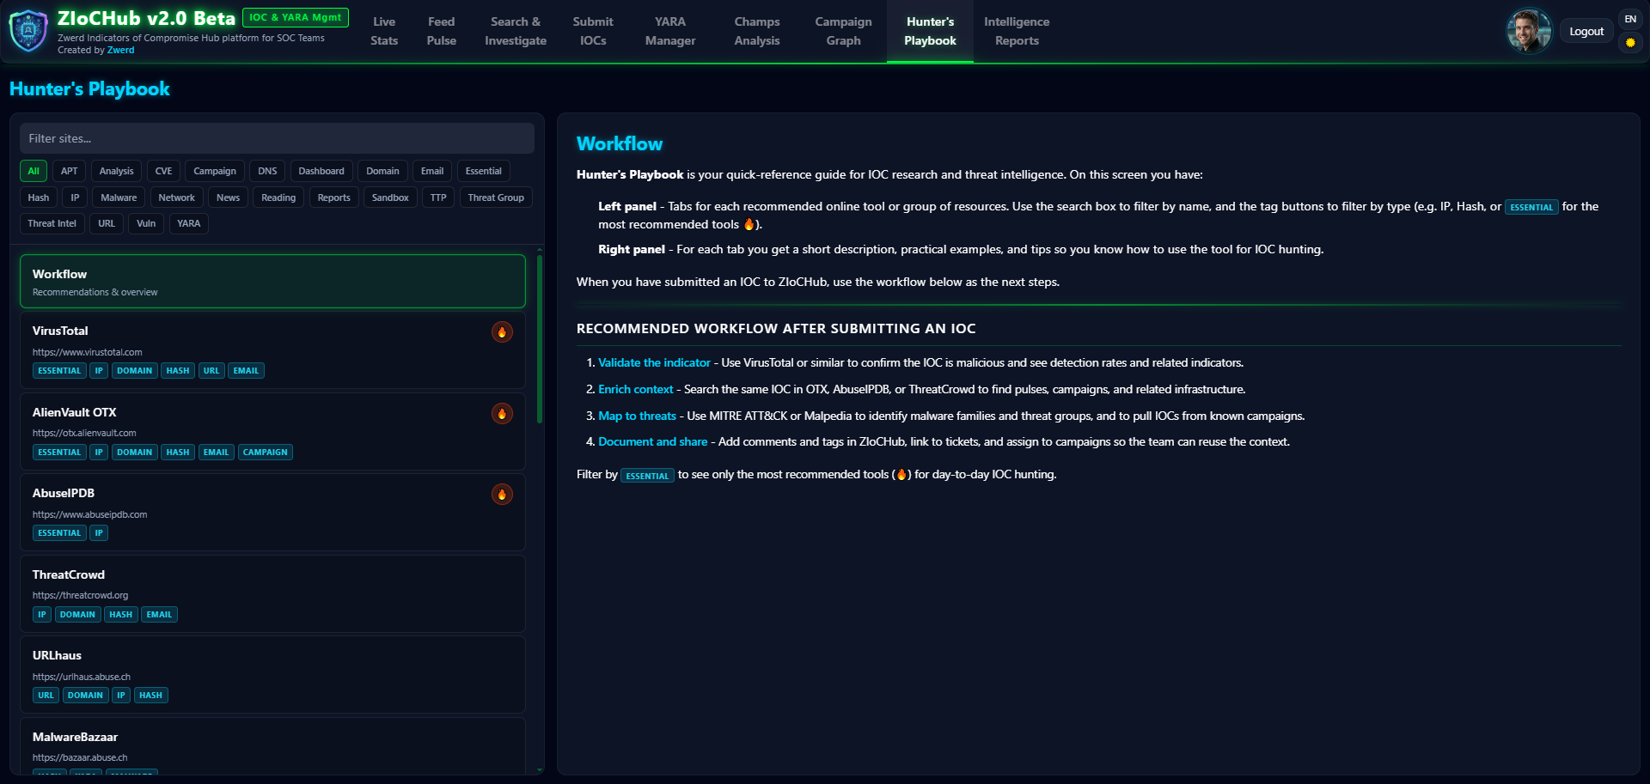Click the ZIoCHub shield logo icon

pos(28,31)
